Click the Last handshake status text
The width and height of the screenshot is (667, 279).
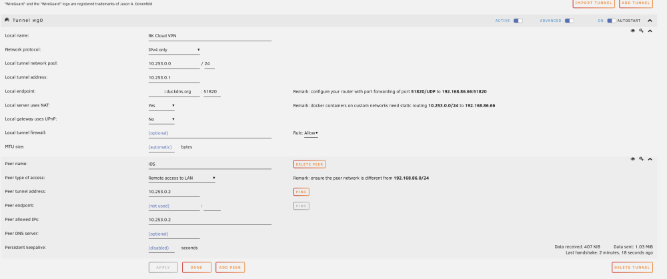[609, 252]
